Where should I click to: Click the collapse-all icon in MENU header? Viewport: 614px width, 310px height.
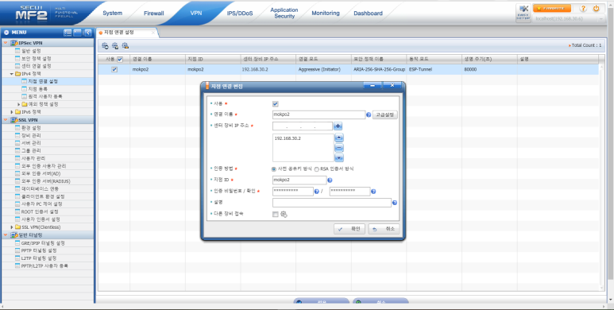click(x=78, y=33)
